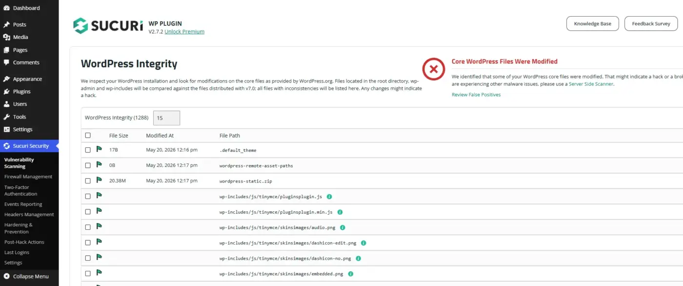Click the info icon beside pluginsplugin.min.js
Image resolution: width=683 pixels, height=286 pixels.
pyautogui.click(x=340, y=212)
